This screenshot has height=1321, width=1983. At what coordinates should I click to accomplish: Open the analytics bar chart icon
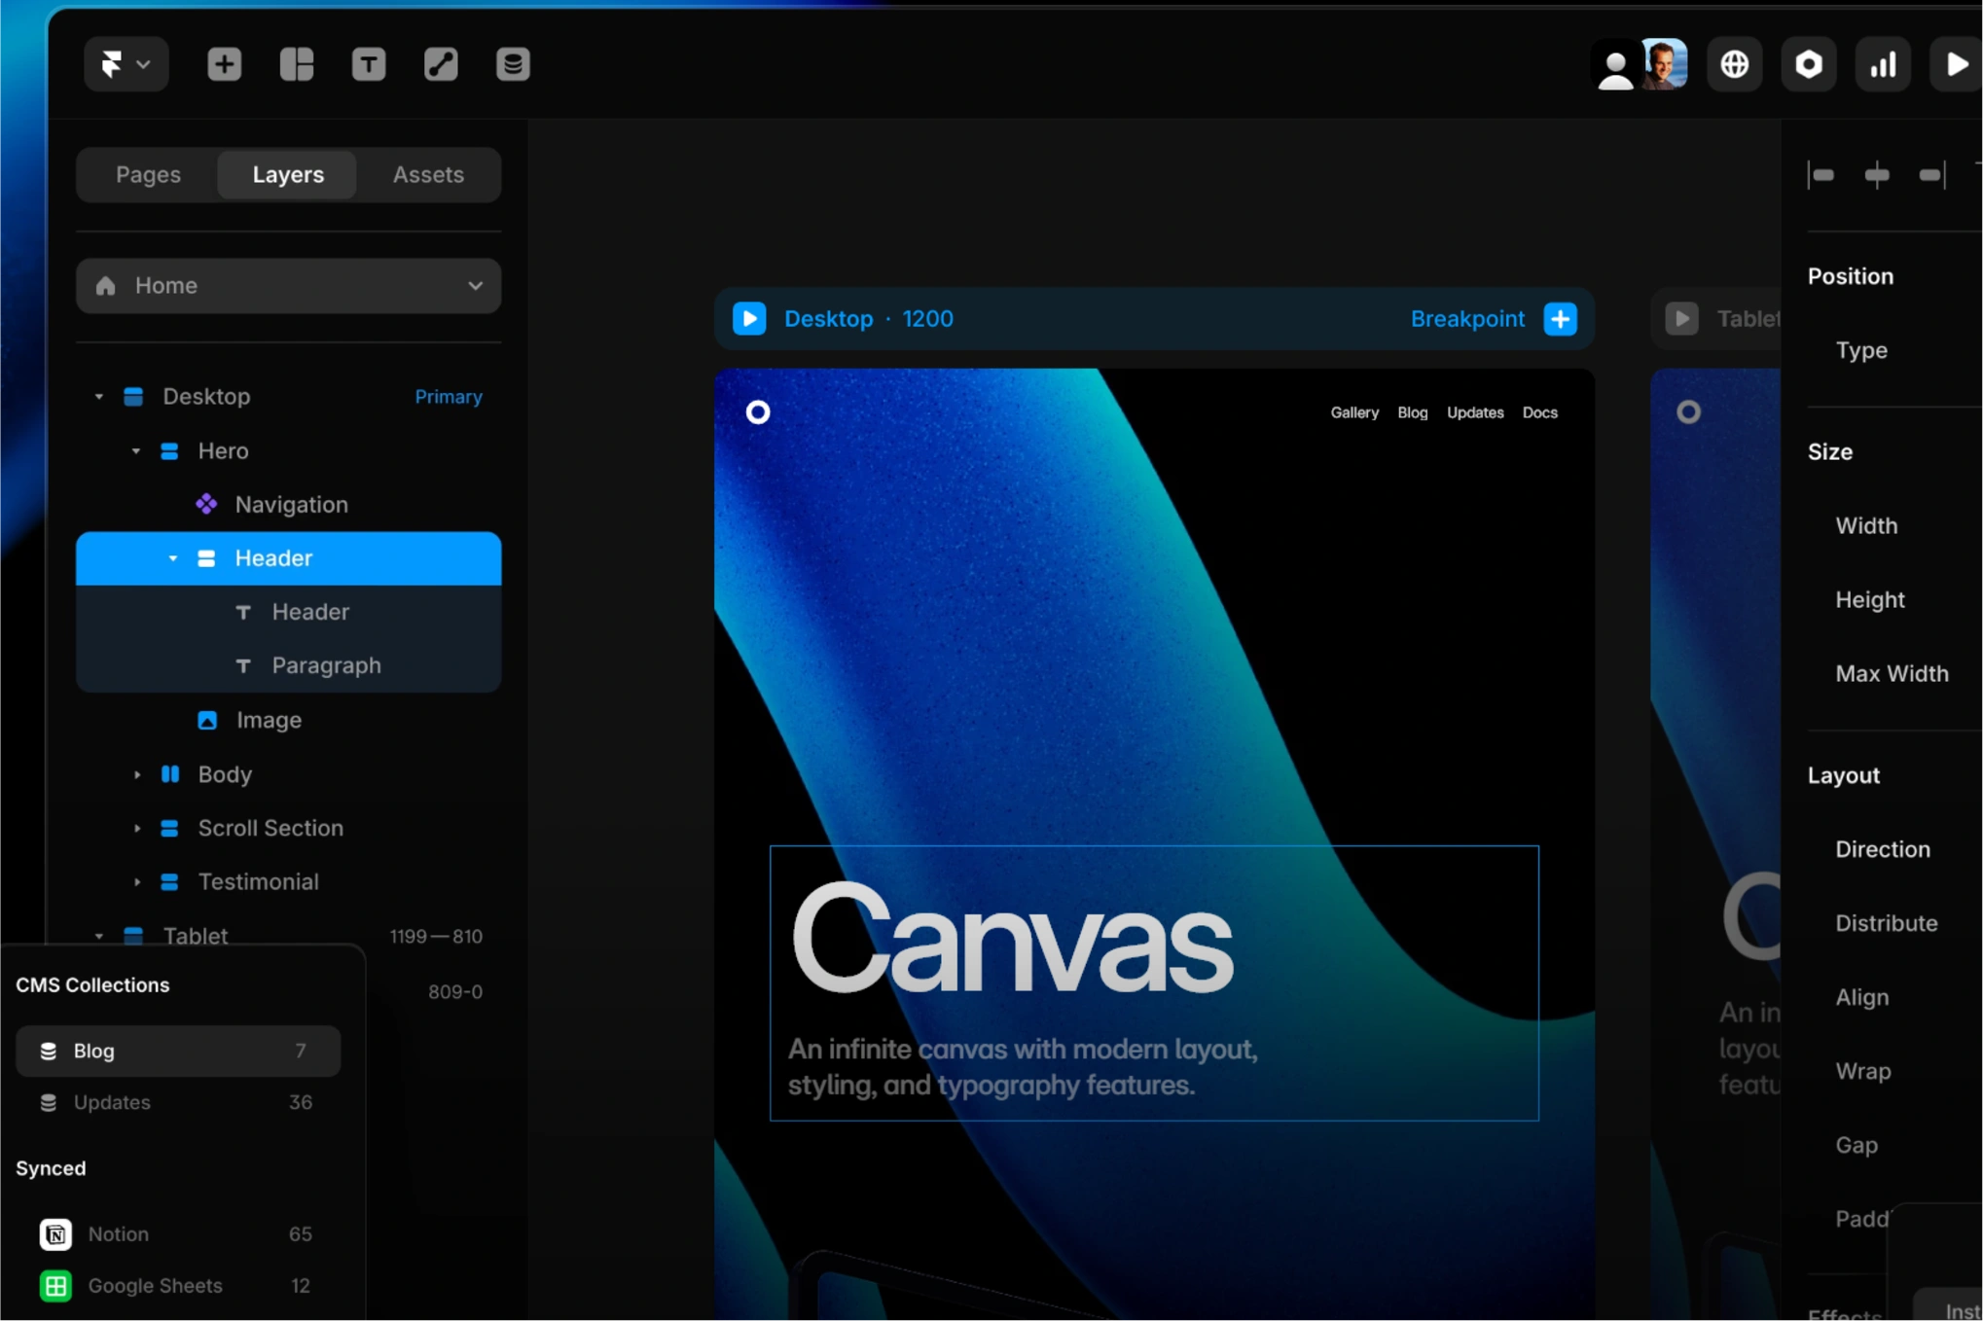(1882, 64)
